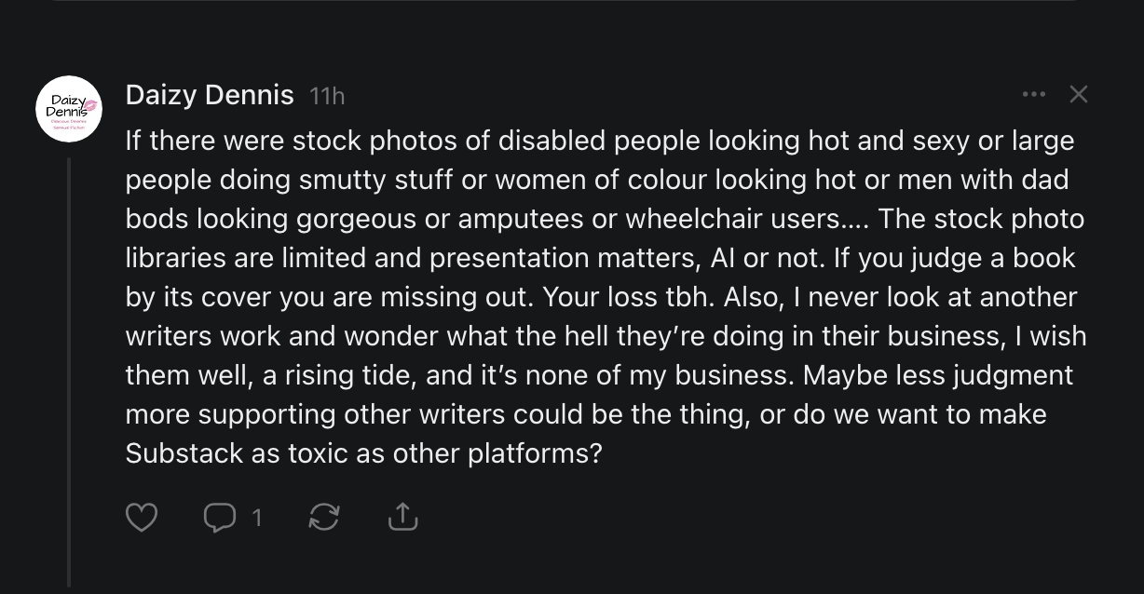Collapse the thread using the vertical line
The height and width of the screenshot is (594, 1144).
pos(69,372)
